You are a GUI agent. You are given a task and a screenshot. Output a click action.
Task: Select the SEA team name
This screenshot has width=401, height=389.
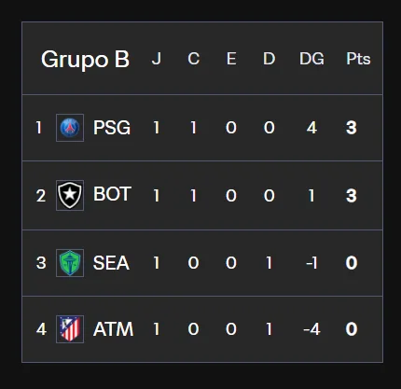pos(111,263)
